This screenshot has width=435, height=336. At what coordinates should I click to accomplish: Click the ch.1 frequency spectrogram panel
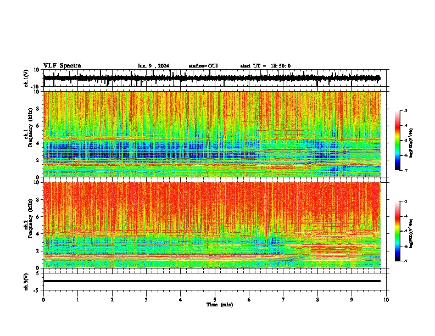pos(211,134)
